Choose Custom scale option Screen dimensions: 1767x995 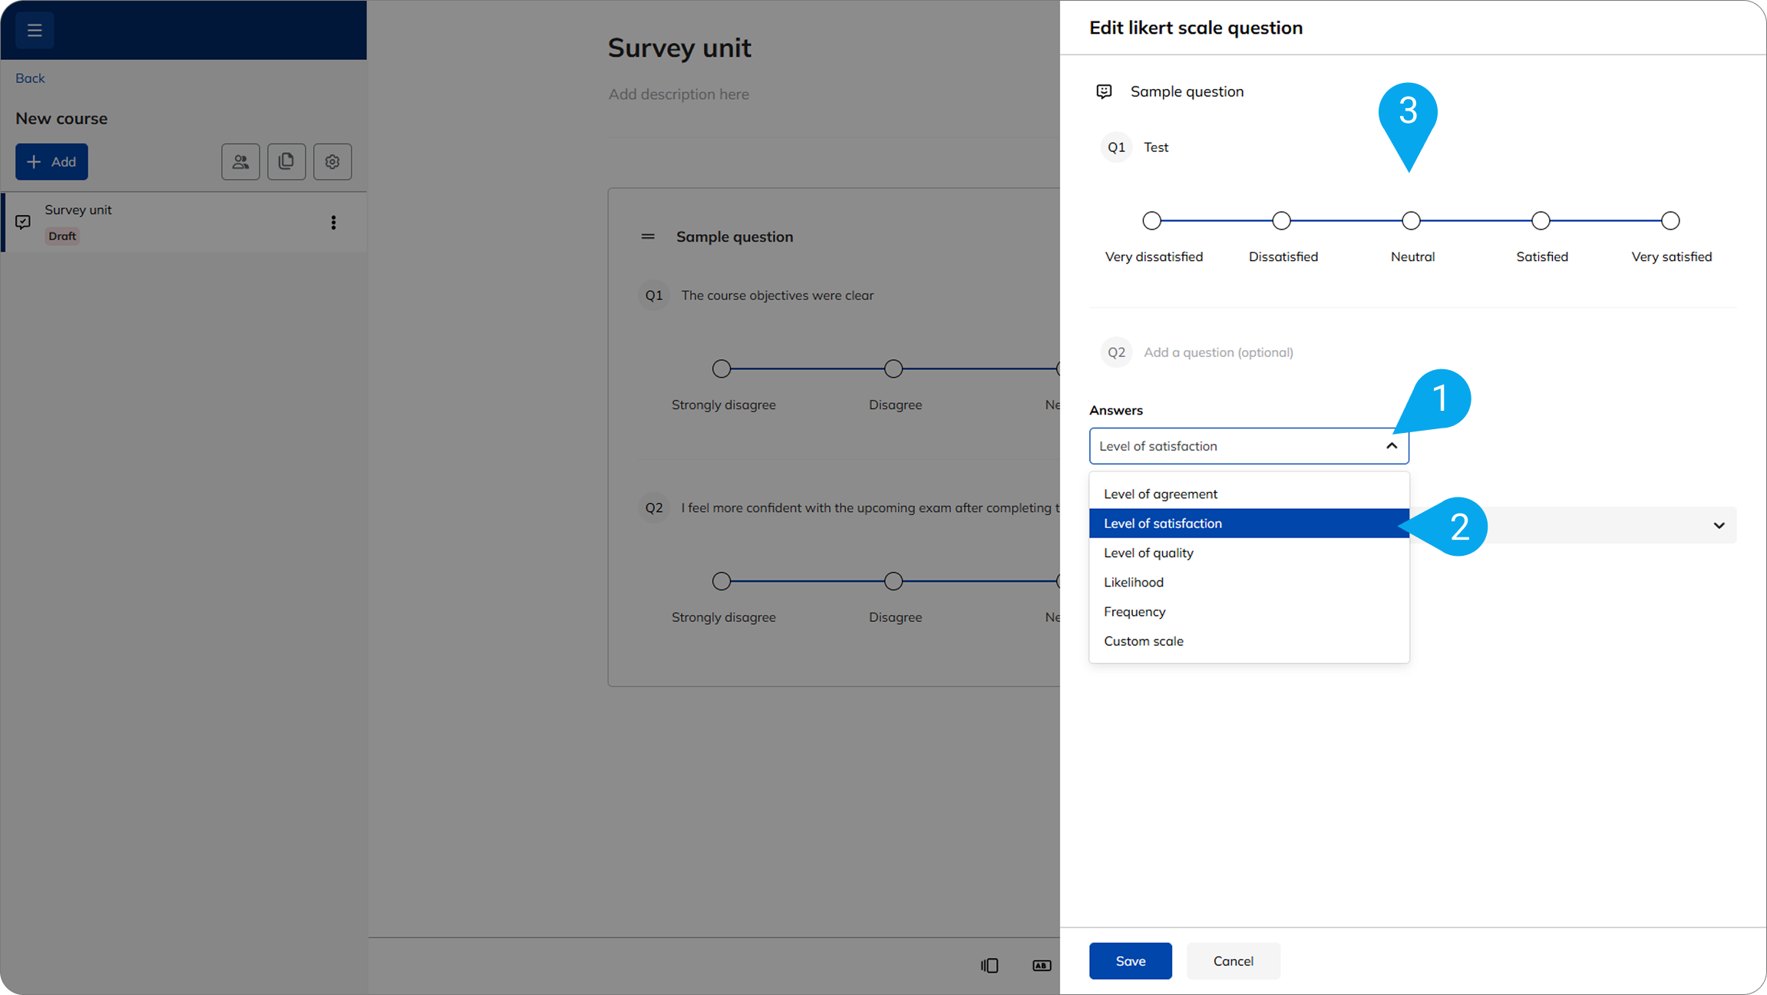(x=1144, y=641)
